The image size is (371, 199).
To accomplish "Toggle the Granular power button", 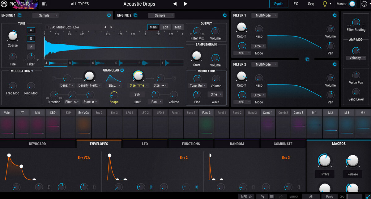I will (x=122, y=70).
